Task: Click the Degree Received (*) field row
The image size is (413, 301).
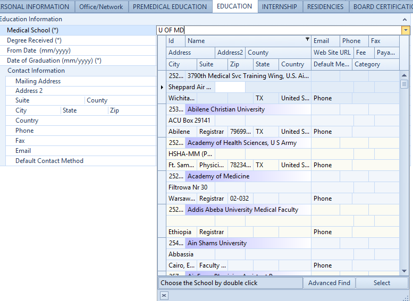Action: point(78,40)
